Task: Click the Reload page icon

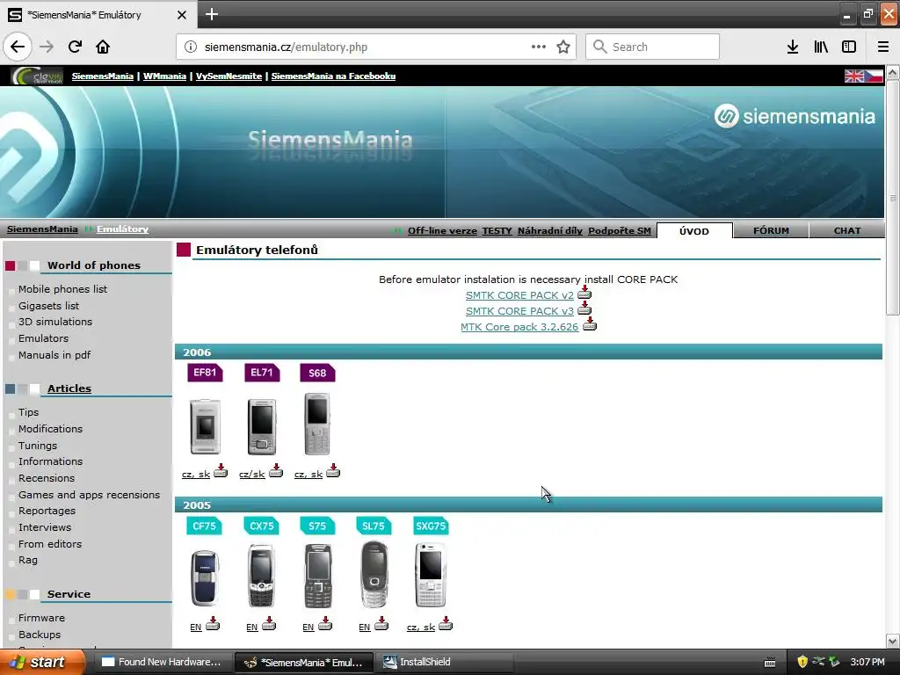Action: pos(75,47)
